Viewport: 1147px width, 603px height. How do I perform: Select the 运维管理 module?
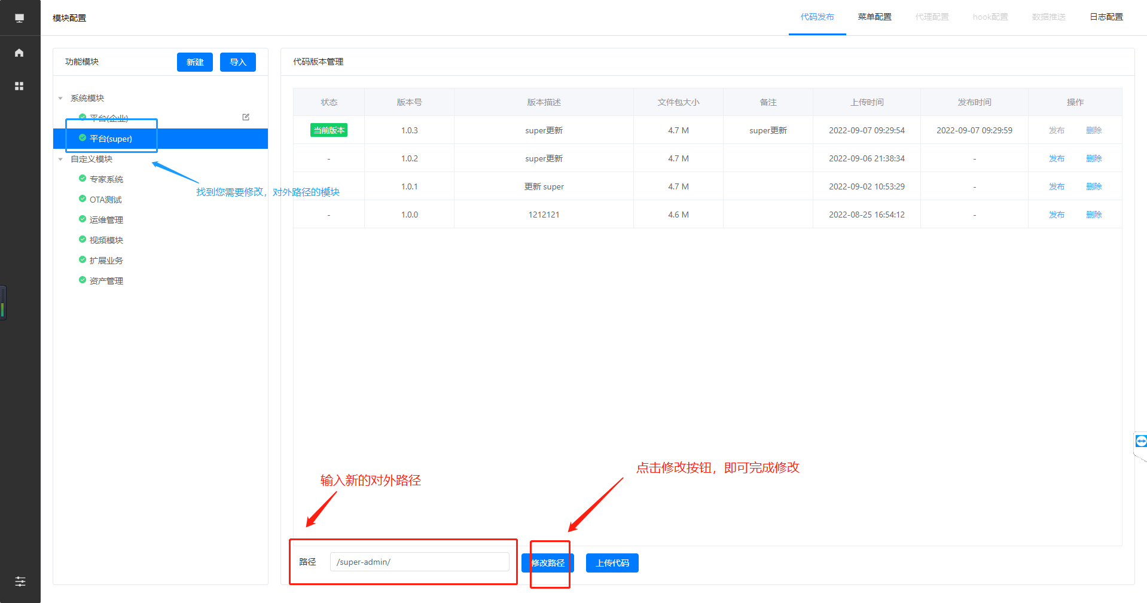[x=106, y=220]
